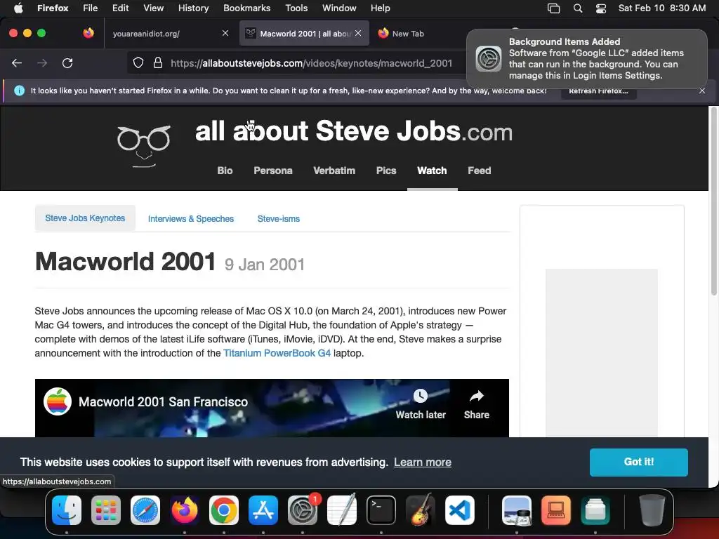Follow the Titanium PowerBook G4 link
This screenshot has height=539, width=719.
click(277, 353)
